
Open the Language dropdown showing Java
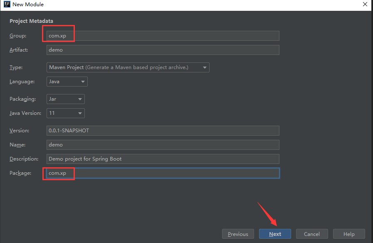[x=67, y=82]
